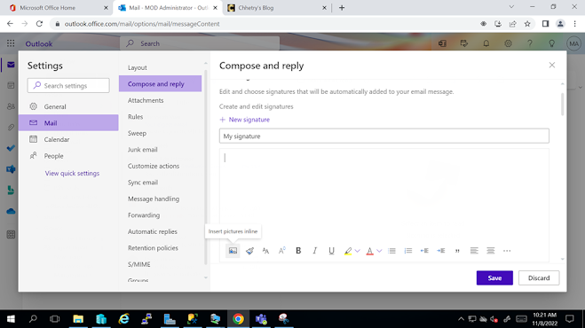Click the settings content scrollbar
Viewport: 585px width, 328px height.
click(x=562, y=105)
